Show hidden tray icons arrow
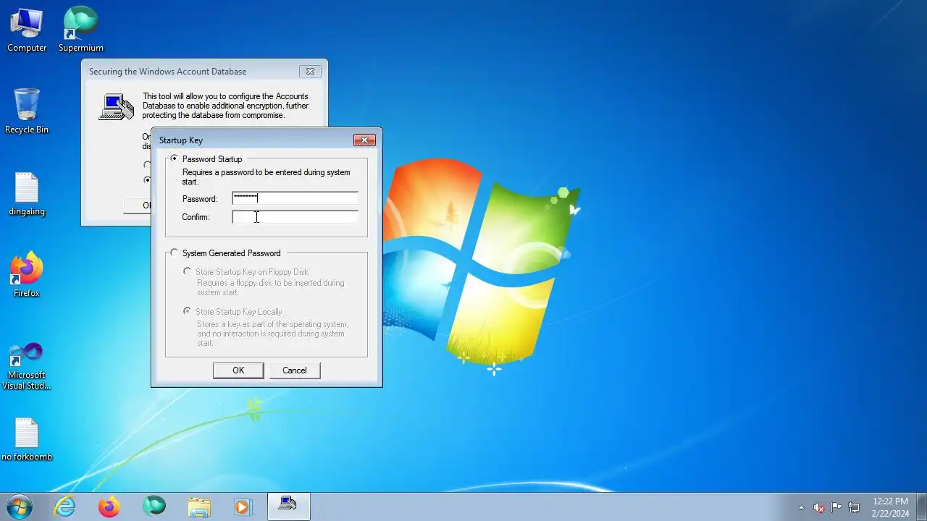Screen dimensions: 927x521 click(x=801, y=507)
